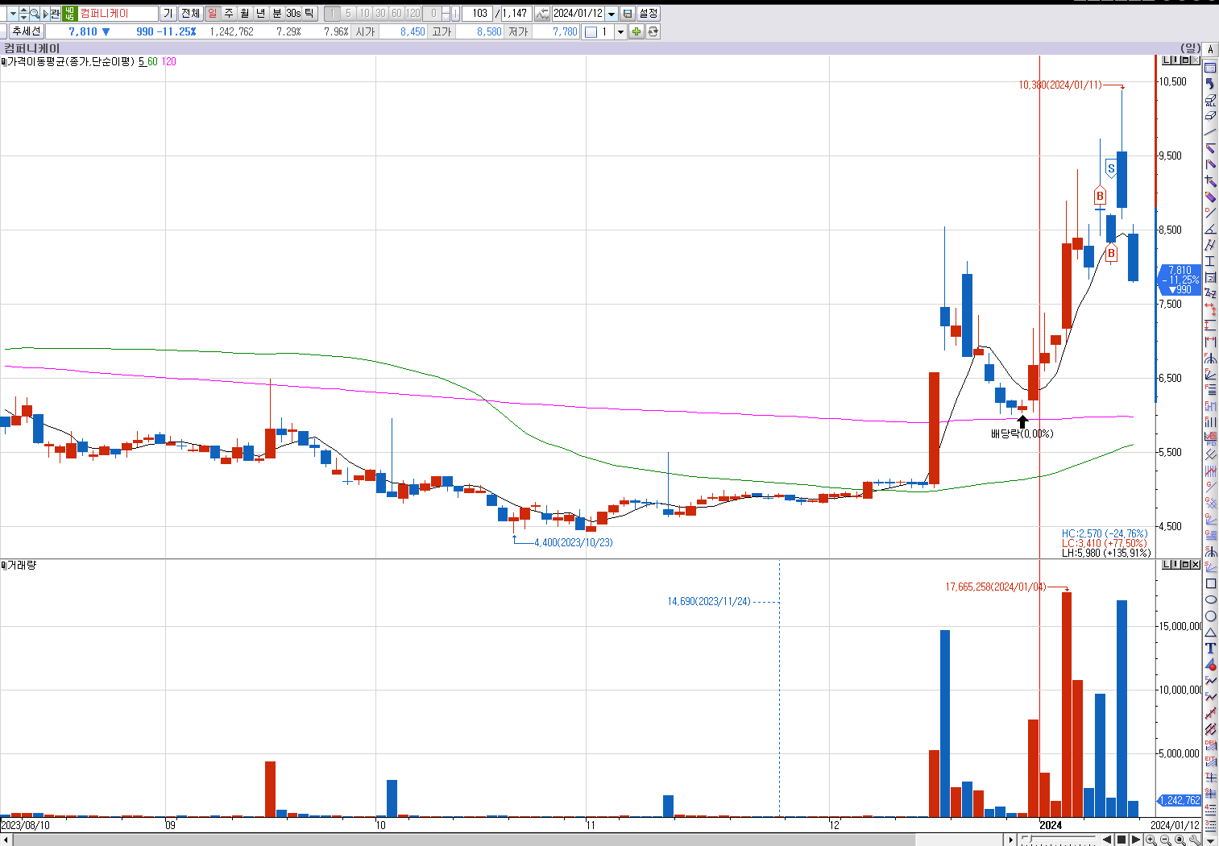Select the Fibonacci fan arc tool
The width and height of the screenshot is (1219, 846).
1210,357
